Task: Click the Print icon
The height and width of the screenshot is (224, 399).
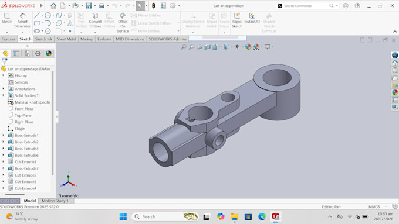Action: tap(102, 6)
